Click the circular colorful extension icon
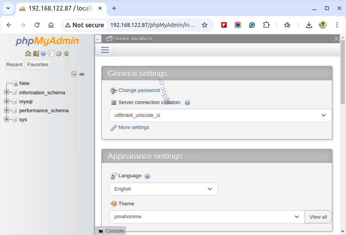This screenshot has width=346, height=235. (x=238, y=25)
